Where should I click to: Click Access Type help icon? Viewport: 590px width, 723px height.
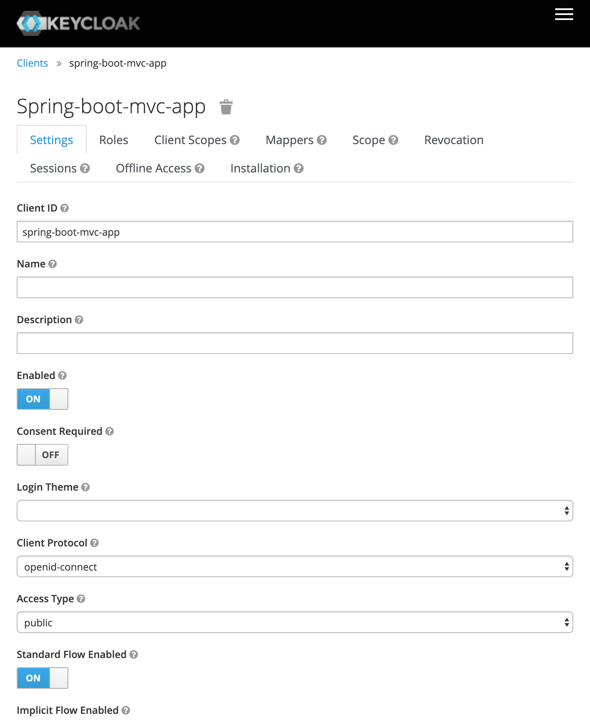pyautogui.click(x=81, y=598)
